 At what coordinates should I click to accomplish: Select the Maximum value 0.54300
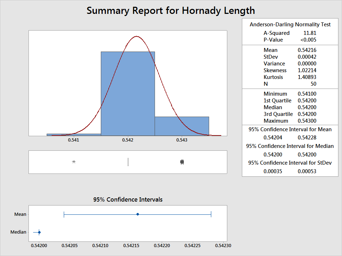point(307,121)
